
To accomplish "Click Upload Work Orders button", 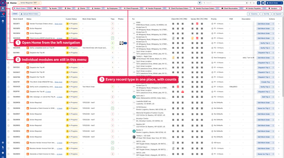I will pos(30,14).
